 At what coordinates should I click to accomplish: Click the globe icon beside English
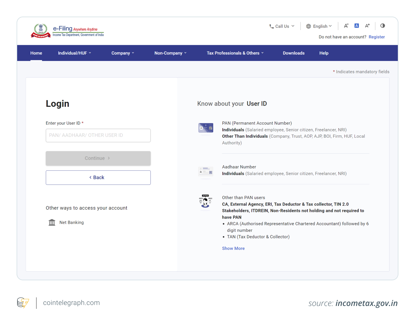pos(309,26)
